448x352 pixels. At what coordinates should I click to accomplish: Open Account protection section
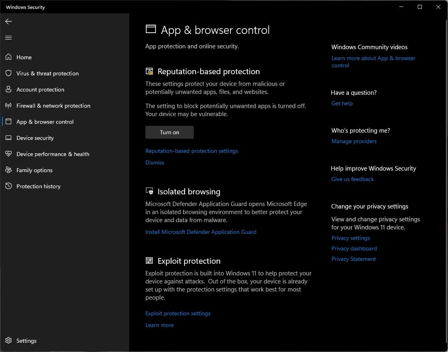tap(64, 90)
